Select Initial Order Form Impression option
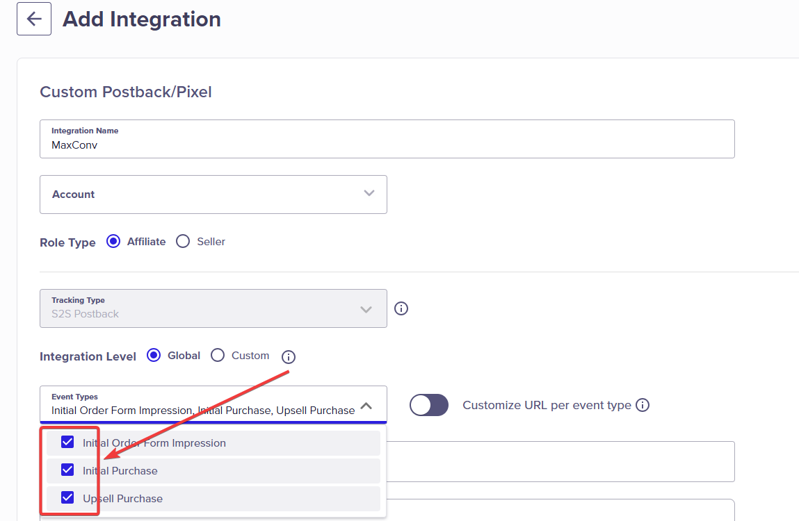Image resolution: width=799 pixels, height=521 pixels. 213,443
